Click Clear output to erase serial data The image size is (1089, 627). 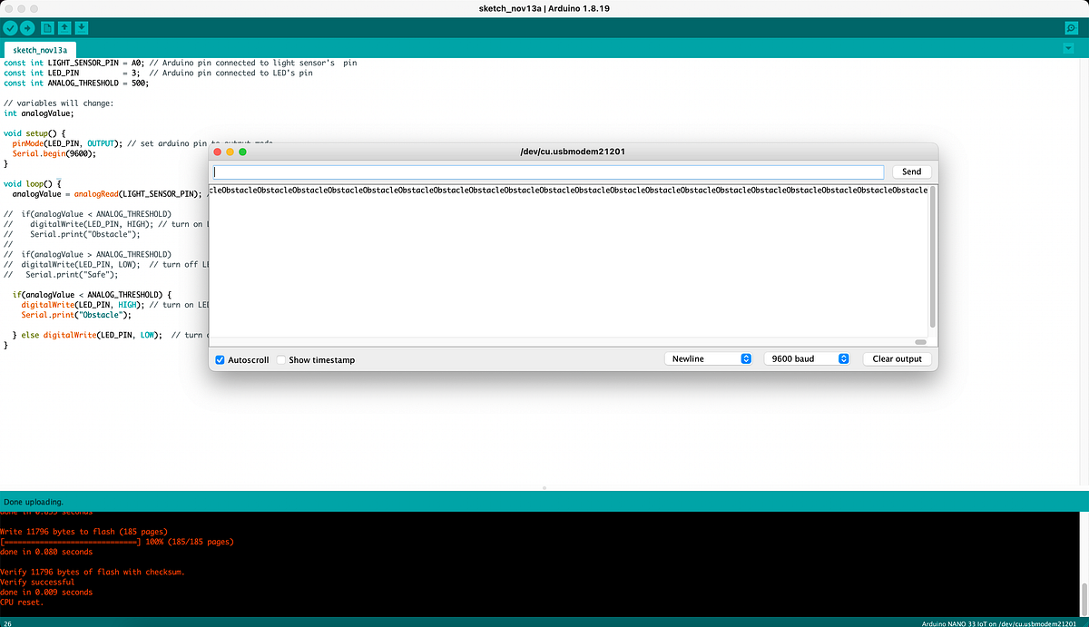[897, 358]
